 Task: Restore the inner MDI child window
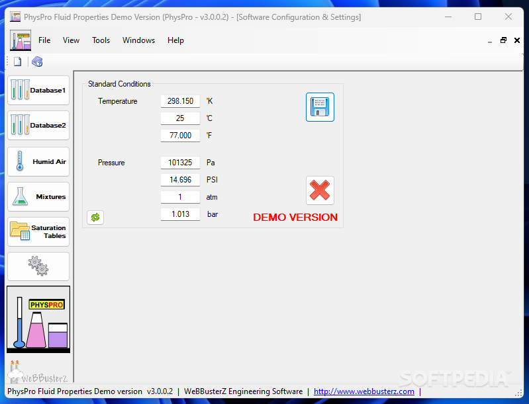tap(503, 40)
